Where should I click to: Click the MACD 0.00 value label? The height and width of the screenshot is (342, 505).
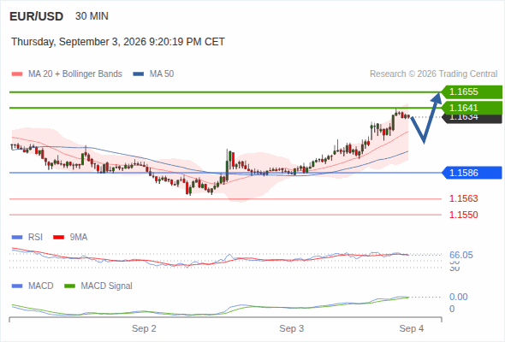[x=458, y=297]
